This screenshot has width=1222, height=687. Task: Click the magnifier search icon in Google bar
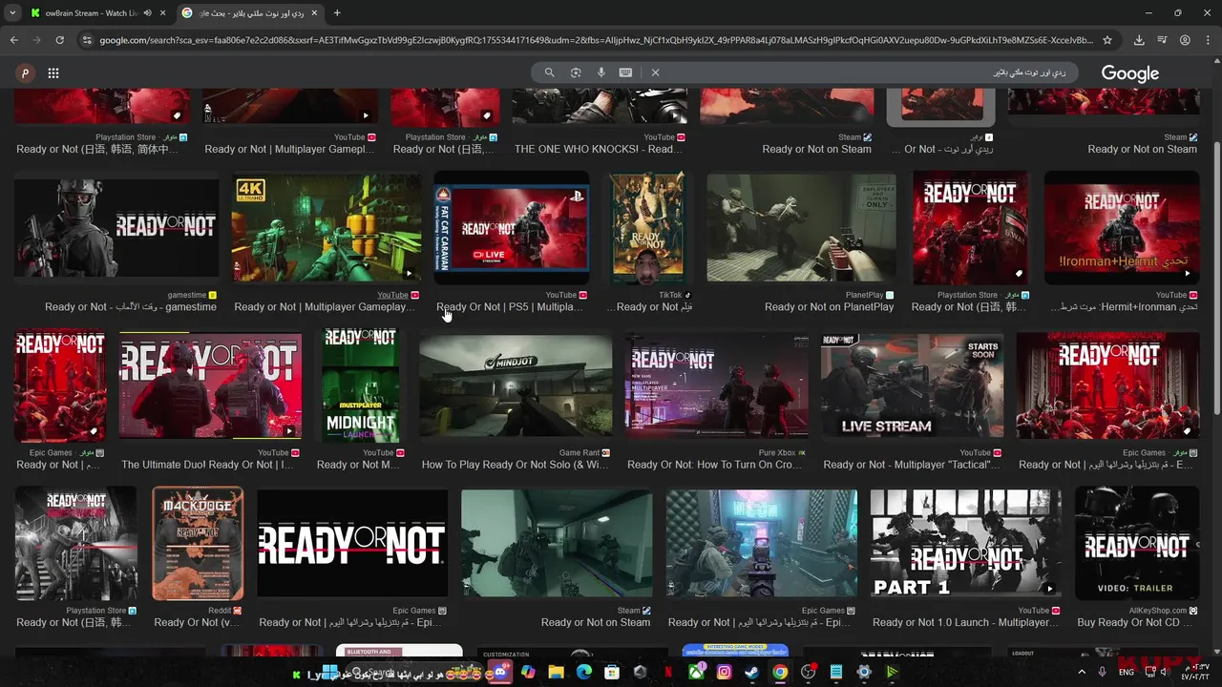[x=549, y=73]
